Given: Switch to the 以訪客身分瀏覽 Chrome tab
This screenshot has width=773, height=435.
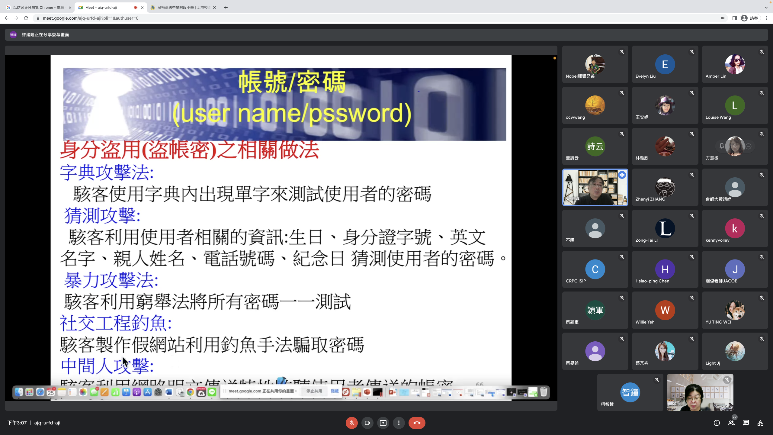Looking at the screenshot, I should 38,7.
